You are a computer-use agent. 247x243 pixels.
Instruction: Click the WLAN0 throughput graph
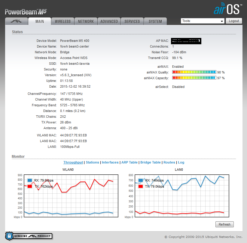click(x=69, y=196)
